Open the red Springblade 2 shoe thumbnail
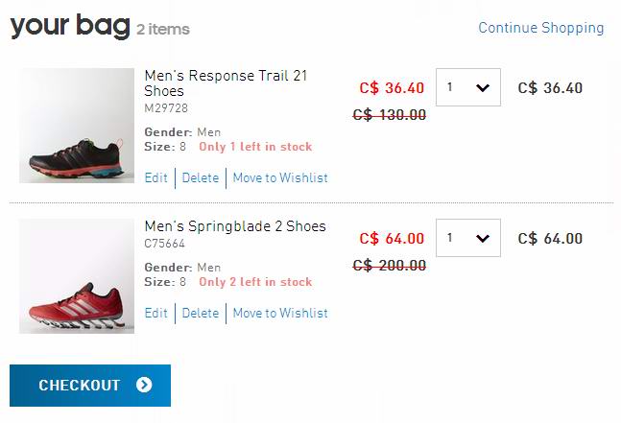 coord(77,276)
